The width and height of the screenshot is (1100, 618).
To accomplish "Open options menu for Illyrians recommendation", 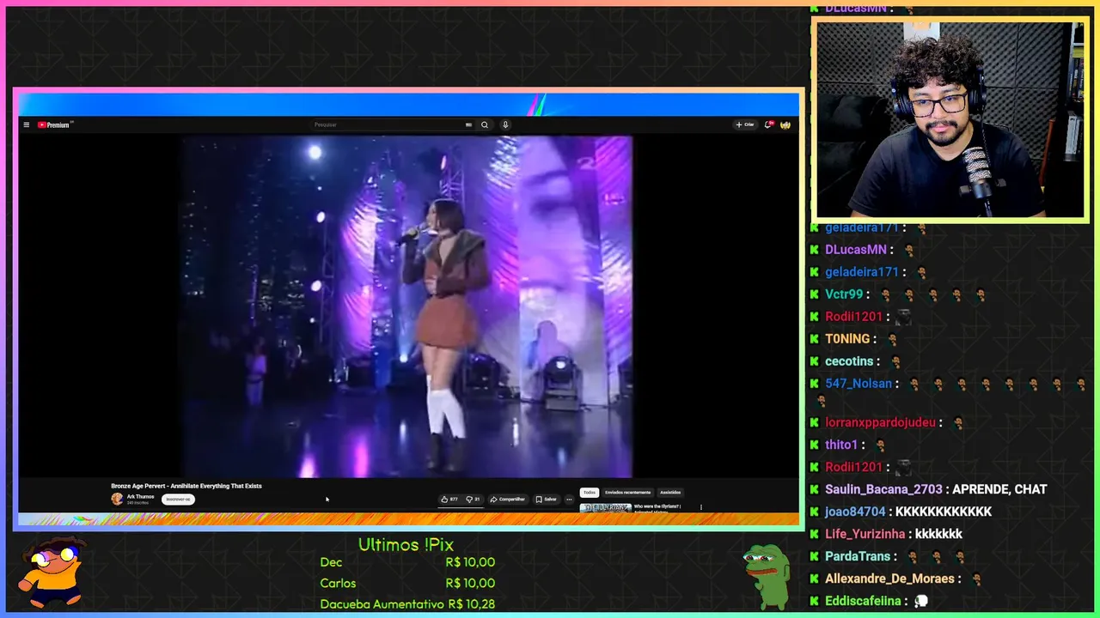I will [x=700, y=507].
